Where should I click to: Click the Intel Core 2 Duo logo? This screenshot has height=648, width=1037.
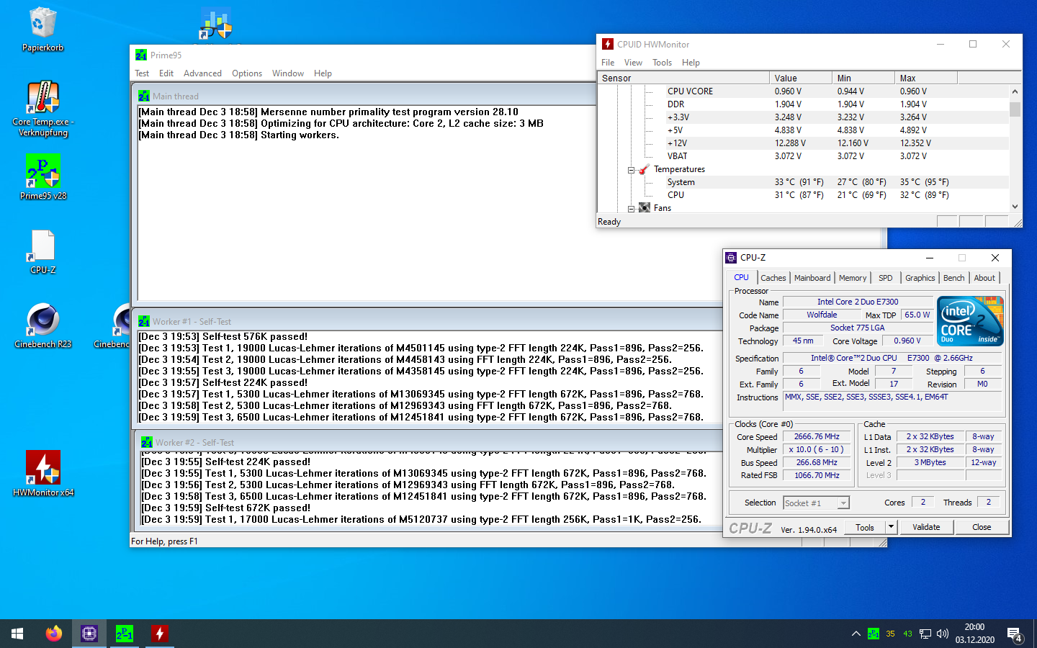(x=970, y=321)
